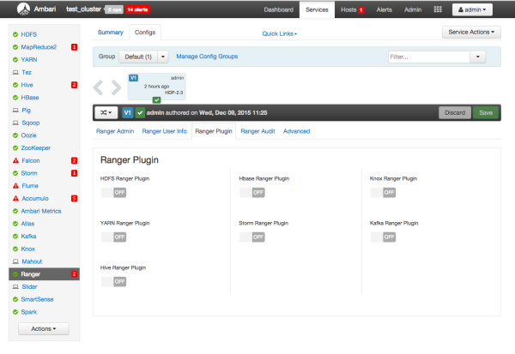Click Accumulo alert count badge
Image resolution: width=515 pixels, height=354 pixels.
[74, 198]
